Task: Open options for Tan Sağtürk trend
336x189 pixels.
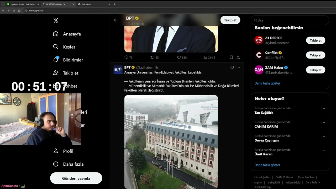Action: (x=323, y=108)
